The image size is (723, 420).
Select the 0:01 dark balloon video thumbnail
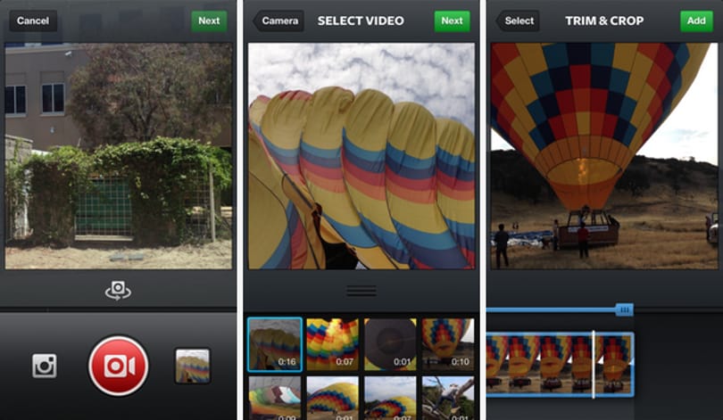click(390, 344)
